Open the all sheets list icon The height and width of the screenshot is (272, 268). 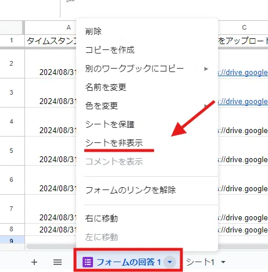tap(58, 262)
